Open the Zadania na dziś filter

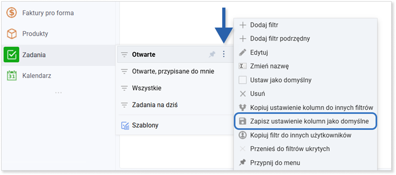tap(155, 105)
